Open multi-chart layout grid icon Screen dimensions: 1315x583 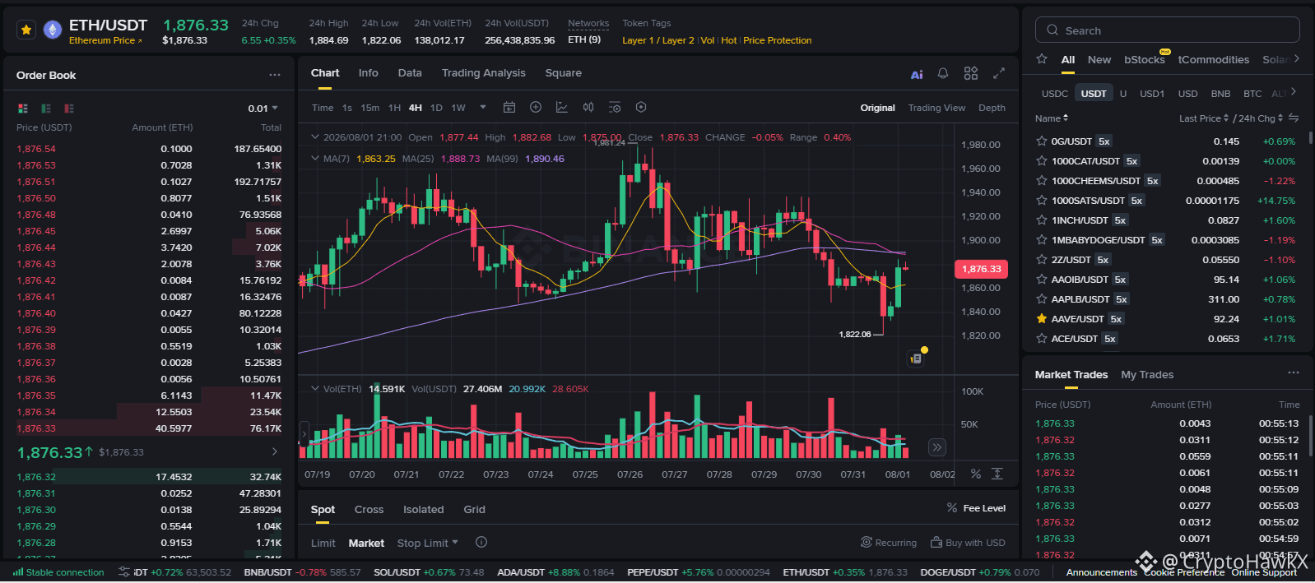point(971,73)
